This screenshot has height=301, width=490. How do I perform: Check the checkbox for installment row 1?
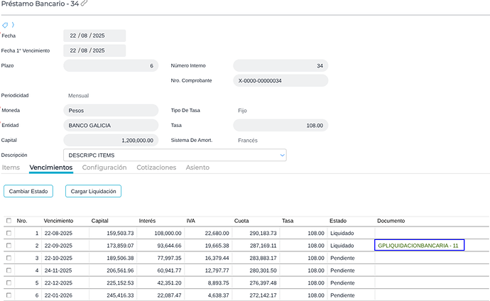click(9, 233)
